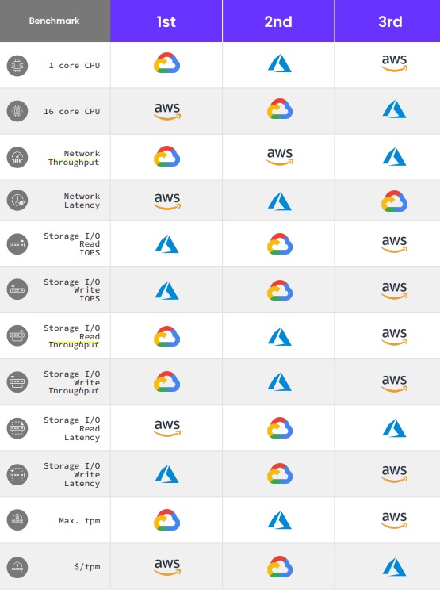The height and width of the screenshot is (590, 440).
Task: Select the 2nd column header
Action: point(278,21)
